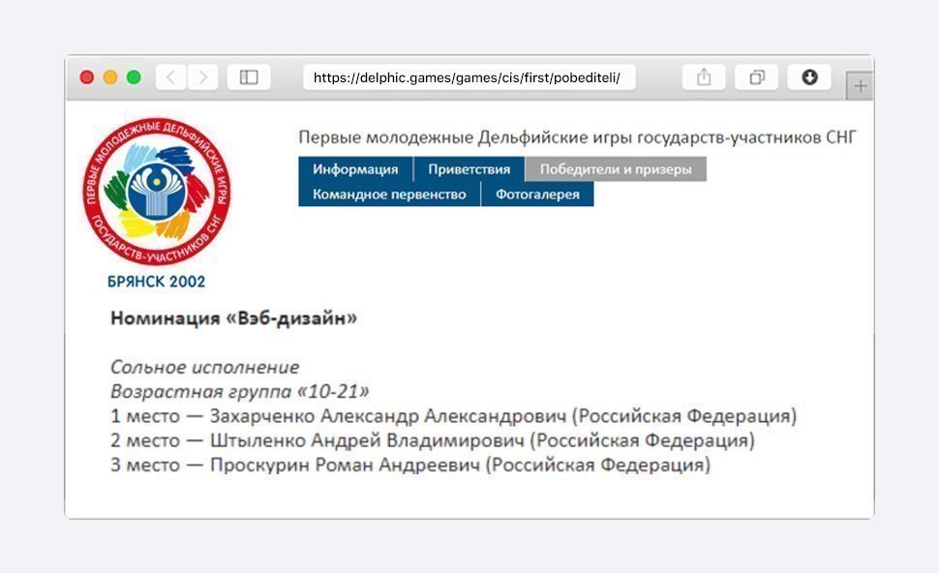939x573 pixels.
Task: Toggle the browser sidebar icon
Action: coord(249,77)
